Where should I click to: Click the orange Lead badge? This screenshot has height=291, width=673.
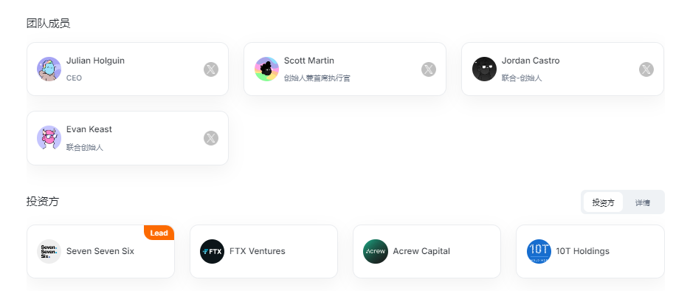pos(159,233)
